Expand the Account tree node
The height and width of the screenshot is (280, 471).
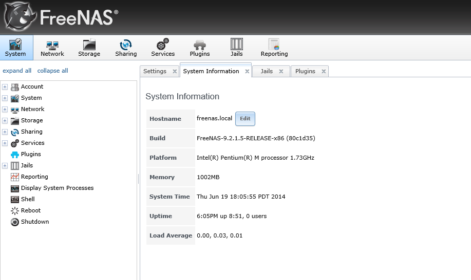[5, 87]
